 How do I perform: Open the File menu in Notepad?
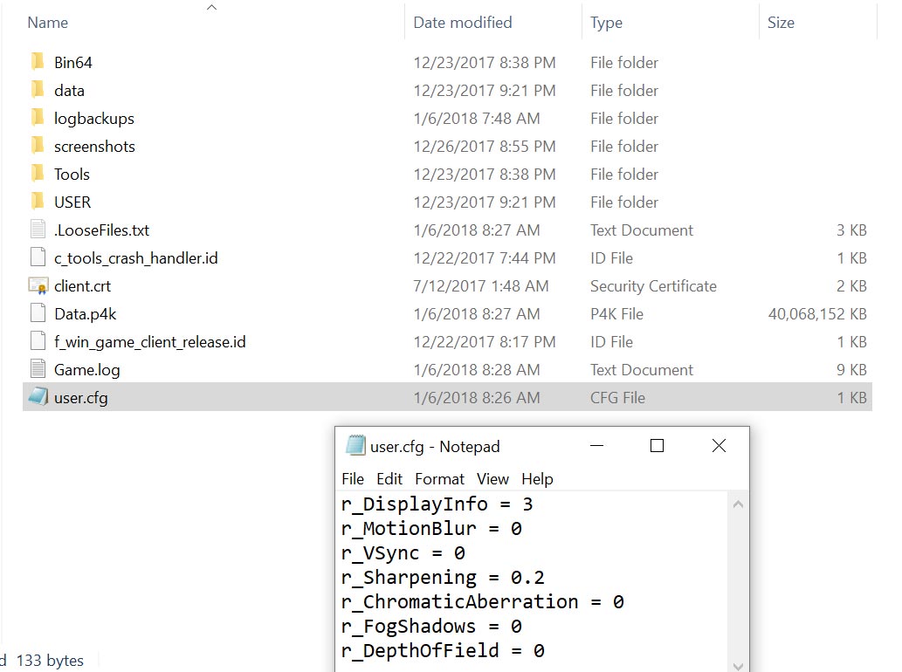353,478
